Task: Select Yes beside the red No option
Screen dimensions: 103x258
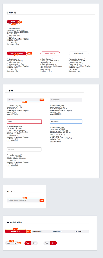Action: coord(47,243)
